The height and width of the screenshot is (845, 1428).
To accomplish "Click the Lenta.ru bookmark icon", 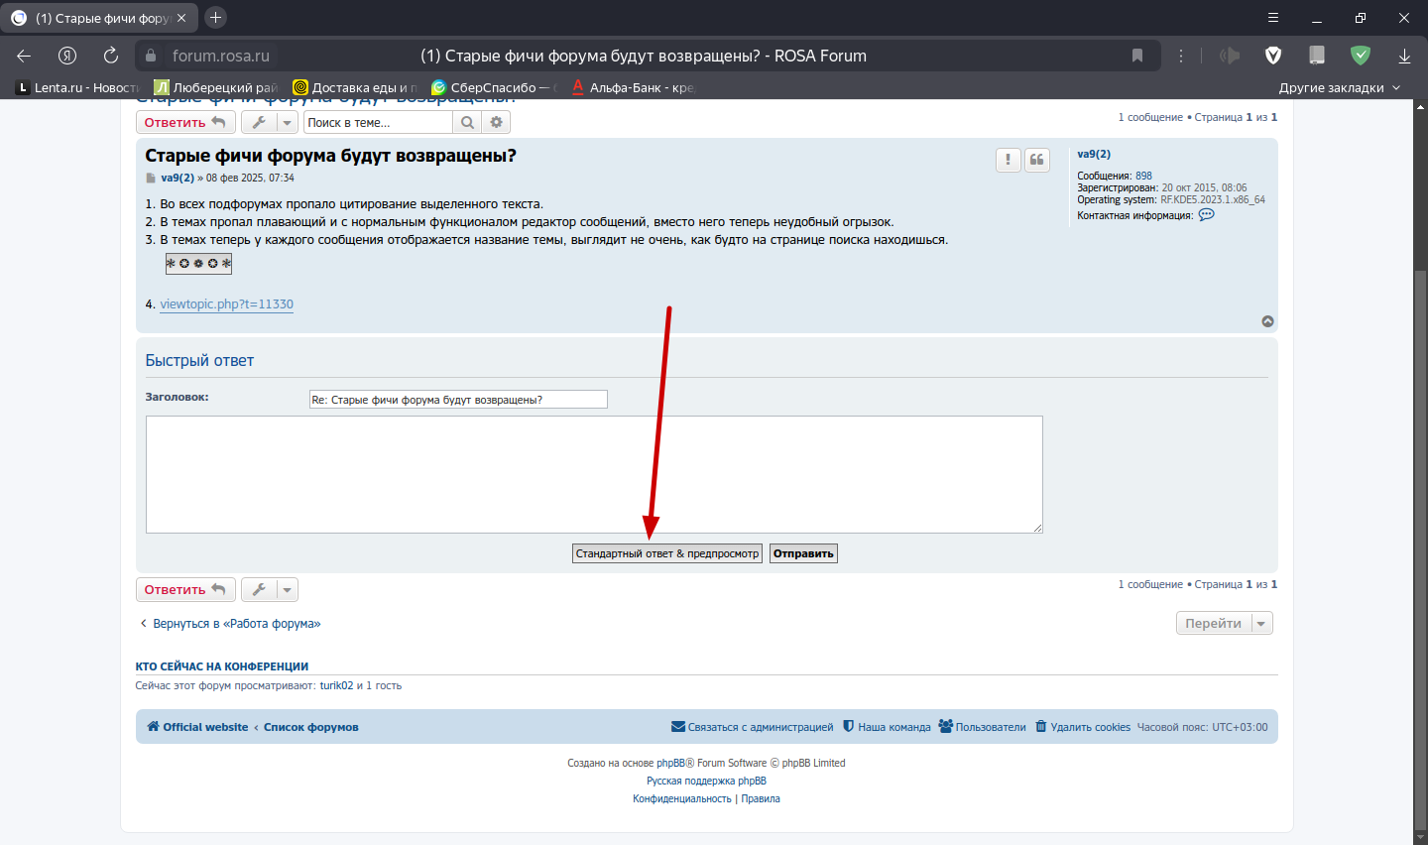I will click(22, 87).
